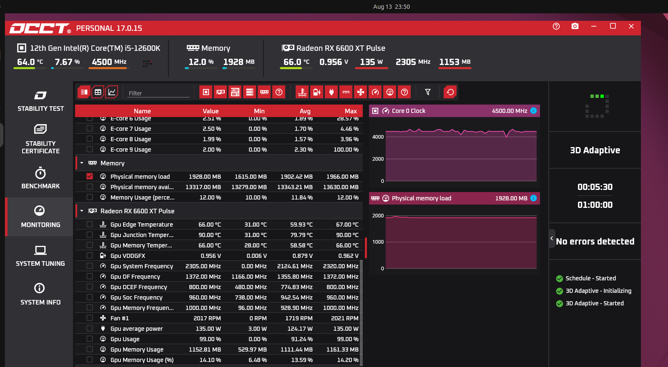The height and width of the screenshot is (367, 668).
Task: Open OCCT help from the title bar
Action: point(556,26)
